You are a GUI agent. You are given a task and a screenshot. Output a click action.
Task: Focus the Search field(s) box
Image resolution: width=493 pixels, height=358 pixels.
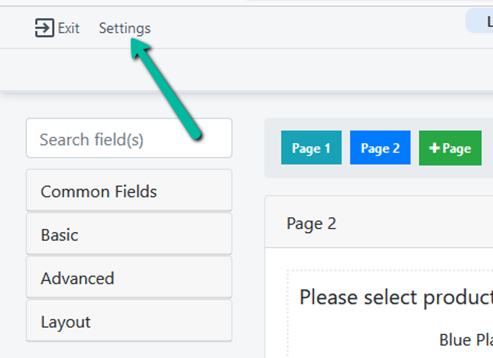click(x=129, y=139)
